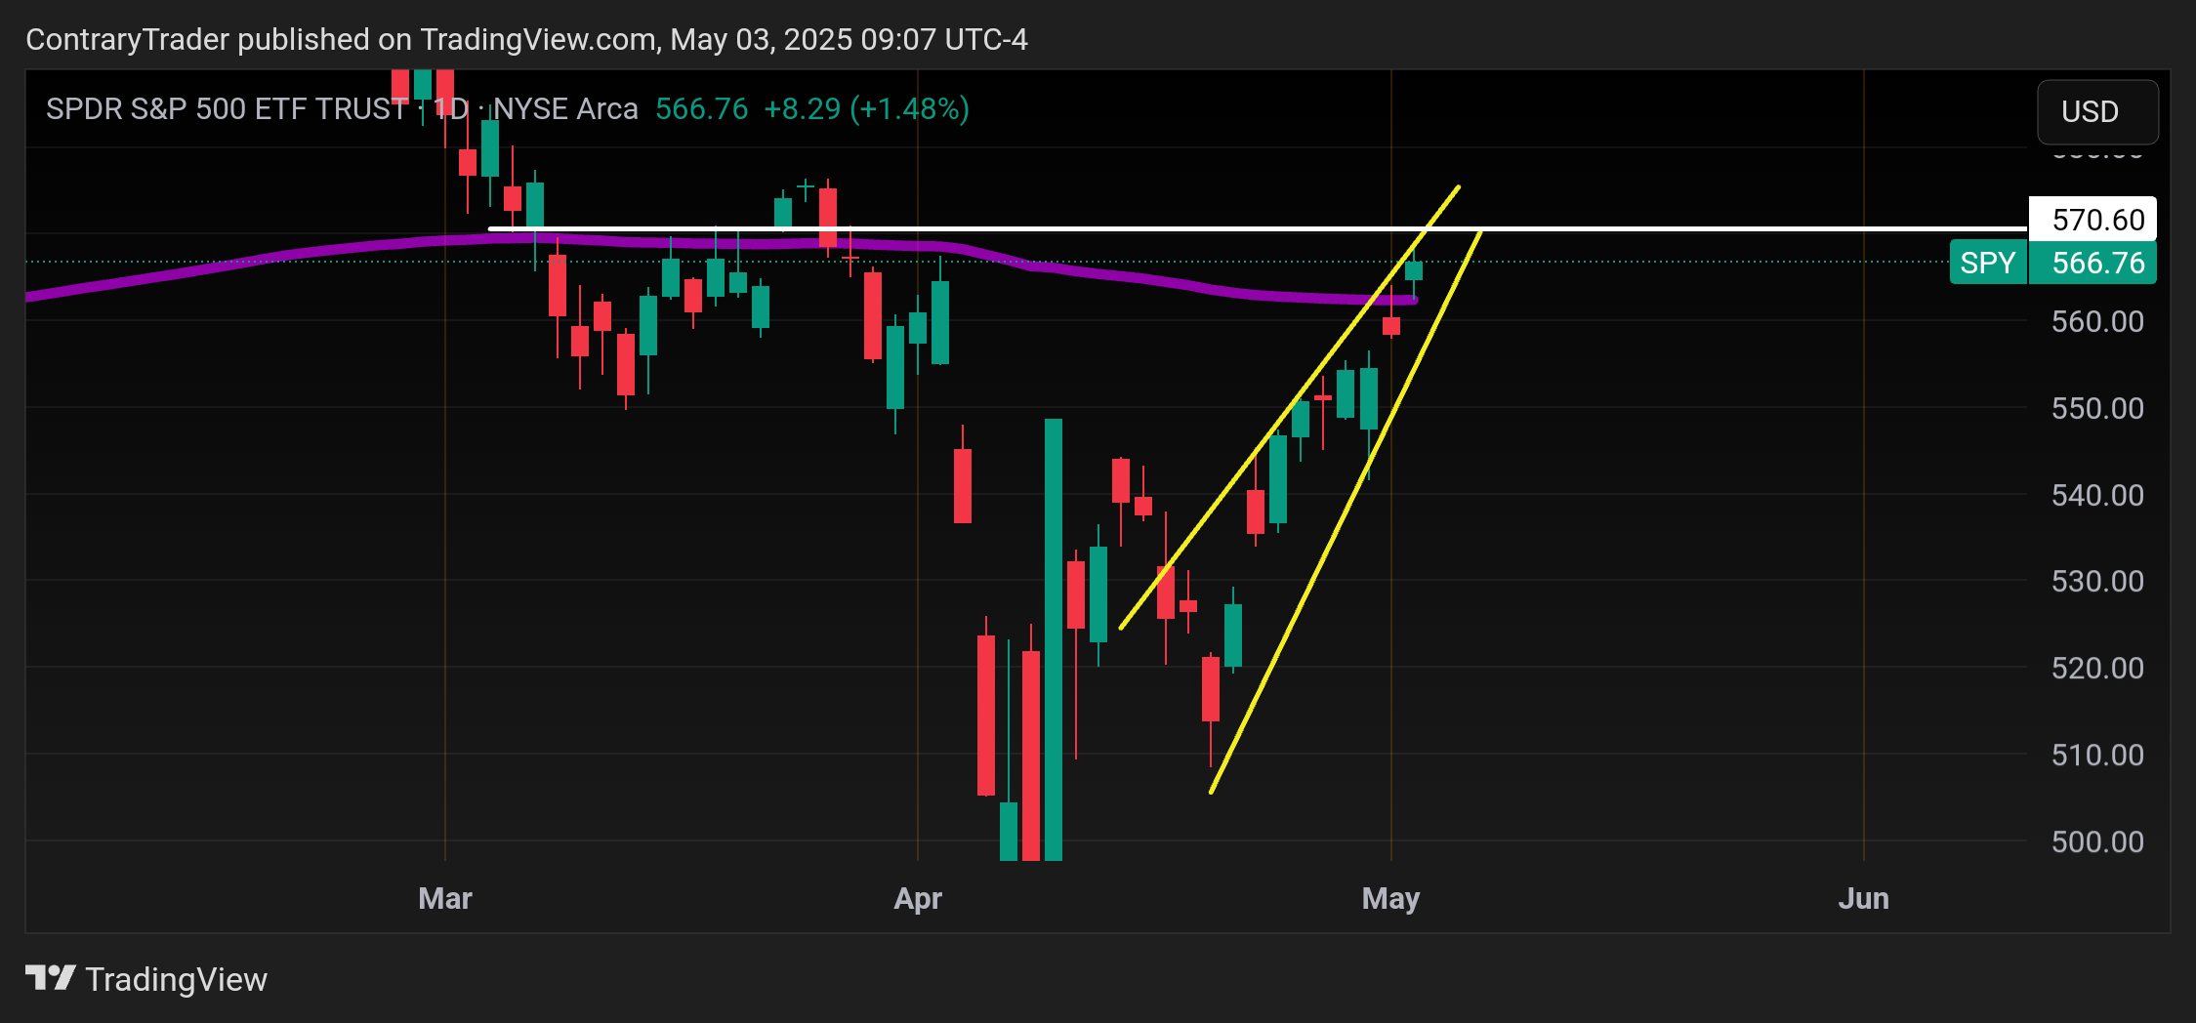
Task: Click the 510.00 price axis label
Action: coord(2097,755)
